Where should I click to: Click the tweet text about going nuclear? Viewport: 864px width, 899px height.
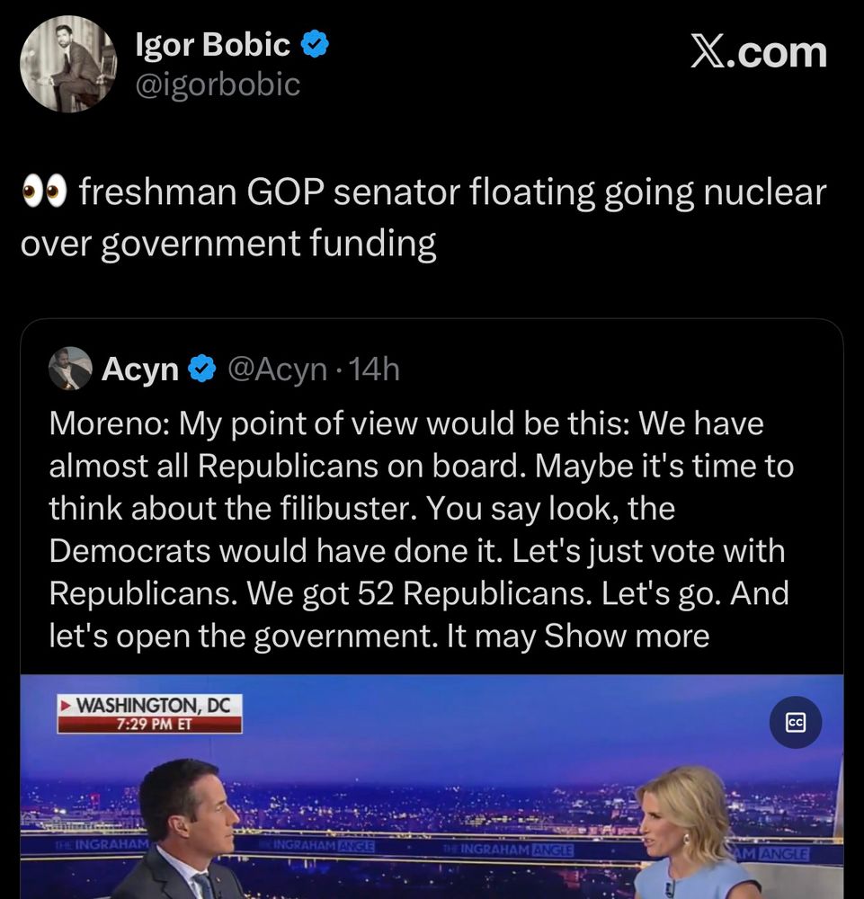[x=423, y=218]
